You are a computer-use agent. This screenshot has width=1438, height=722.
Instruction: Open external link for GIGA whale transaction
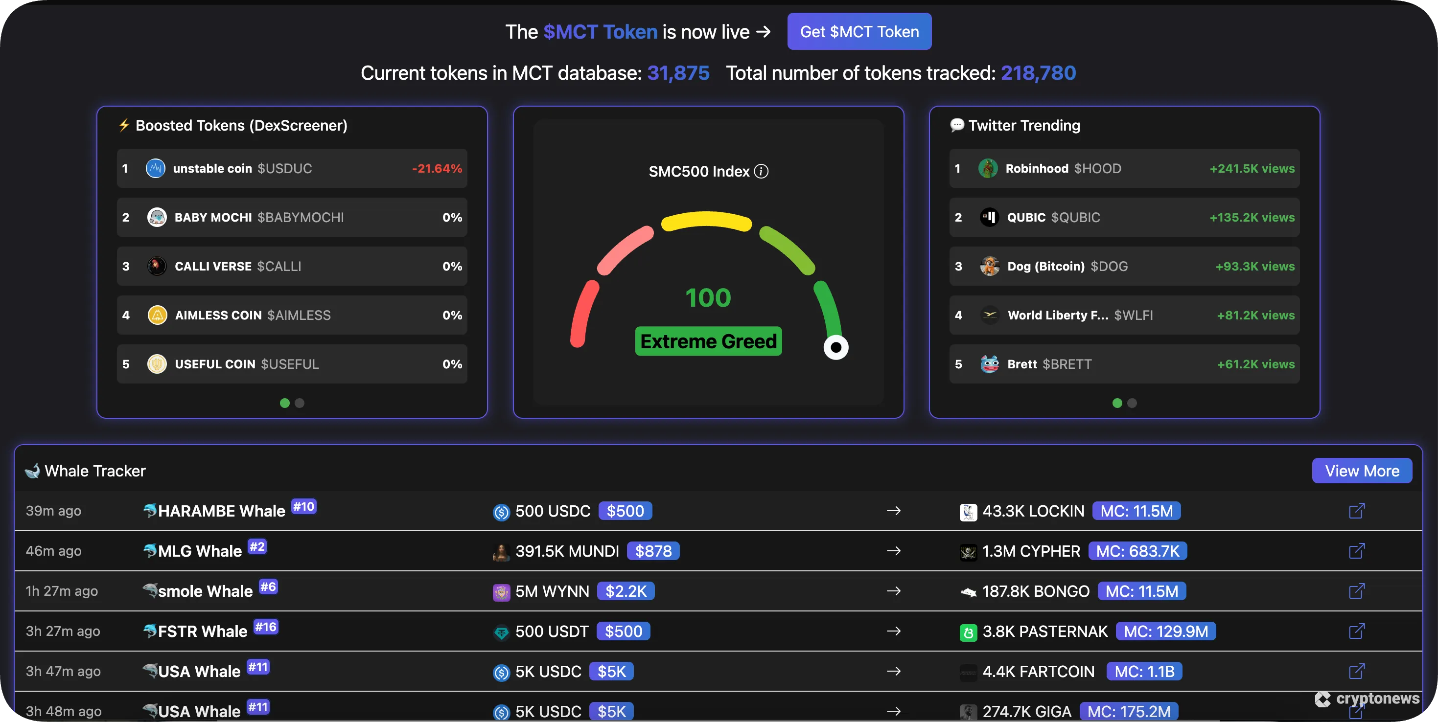click(x=1356, y=711)
